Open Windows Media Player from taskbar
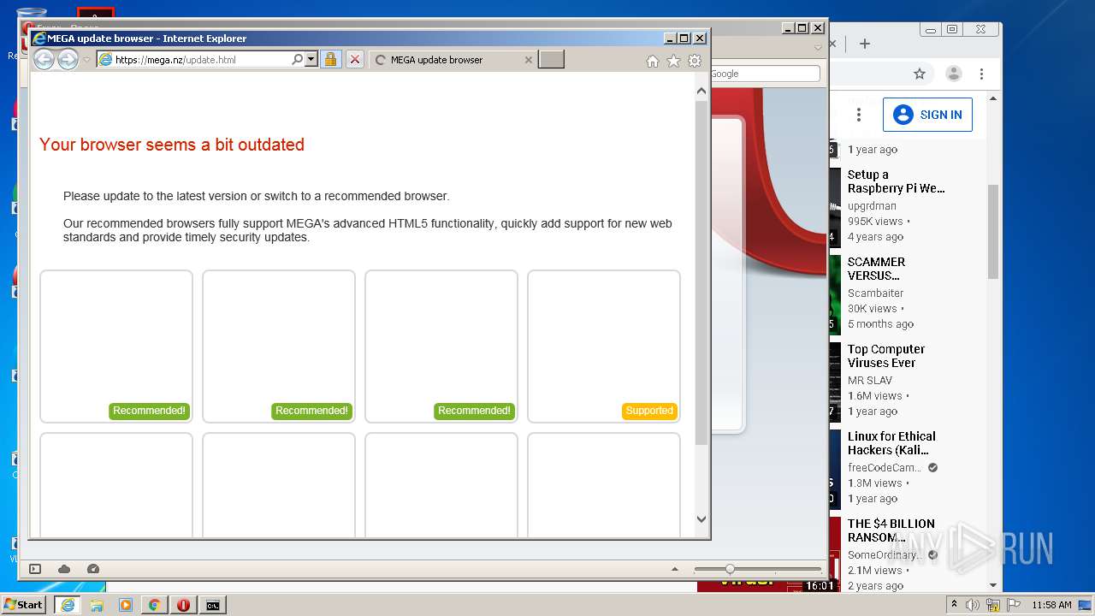 (x=126, y=605)
